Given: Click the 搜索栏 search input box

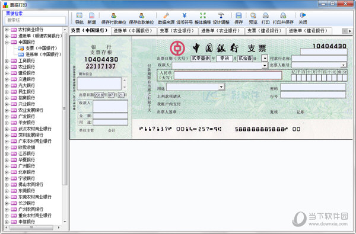Looking at the screenshot, I should click(36, 20).
